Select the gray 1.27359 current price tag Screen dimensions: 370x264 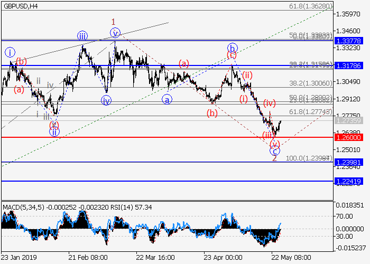click(348, 120)
